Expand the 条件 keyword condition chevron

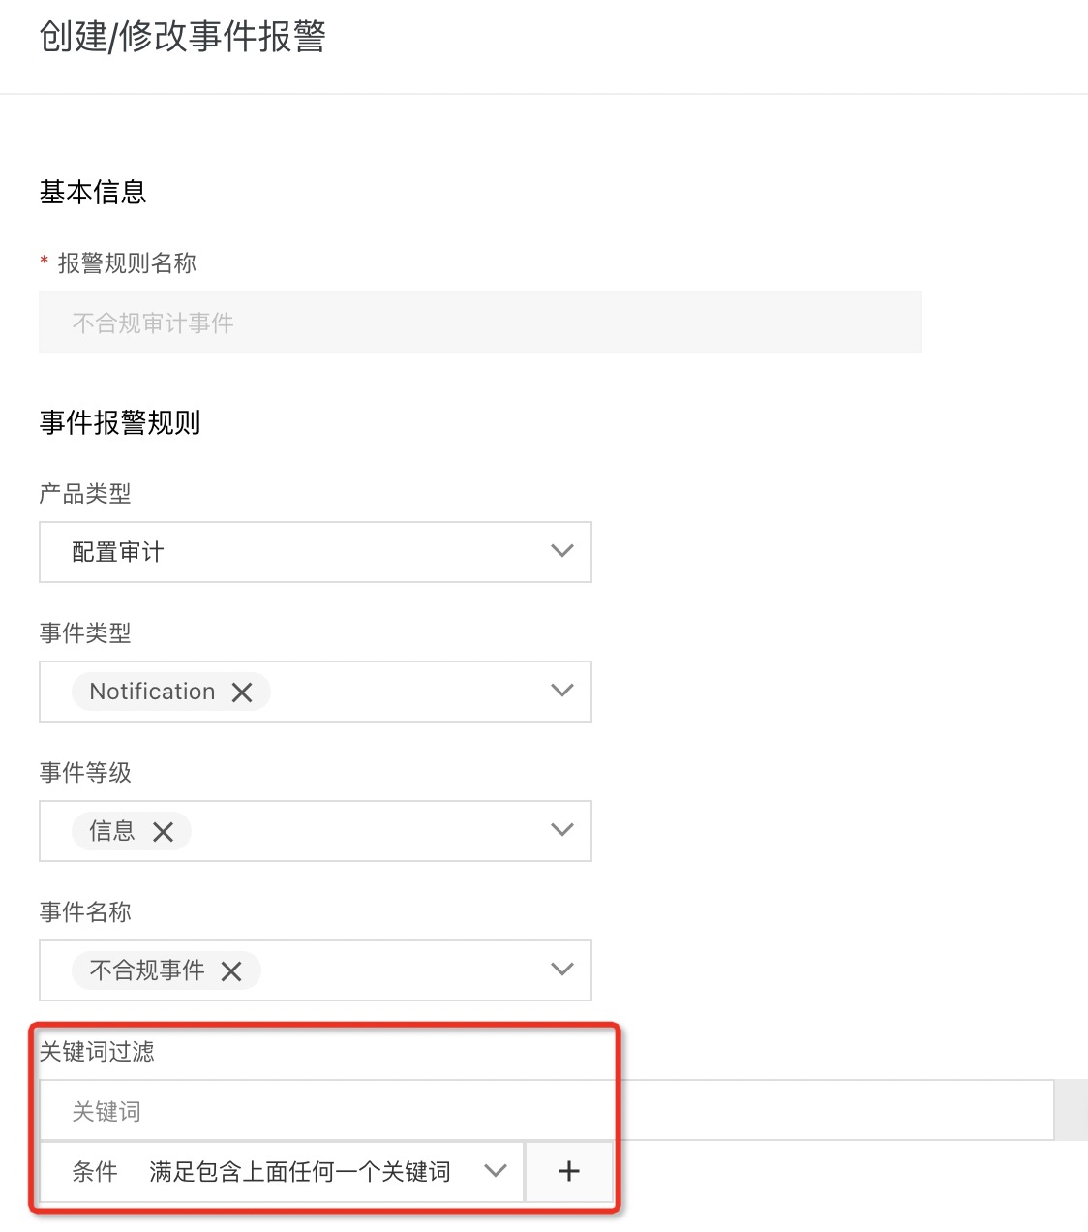[496, 1171]
